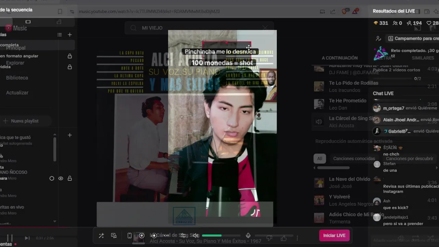Clear the search with X icon
439x247 pixels.
[x=265, y=28]
